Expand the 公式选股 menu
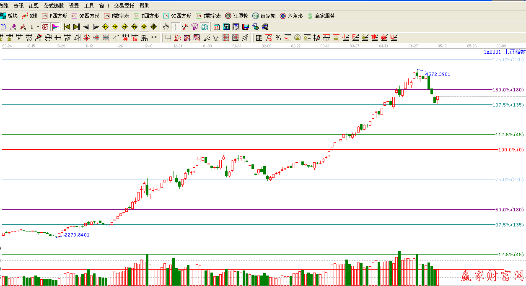The width and height of the screenshot is (526, 286). 54,5
